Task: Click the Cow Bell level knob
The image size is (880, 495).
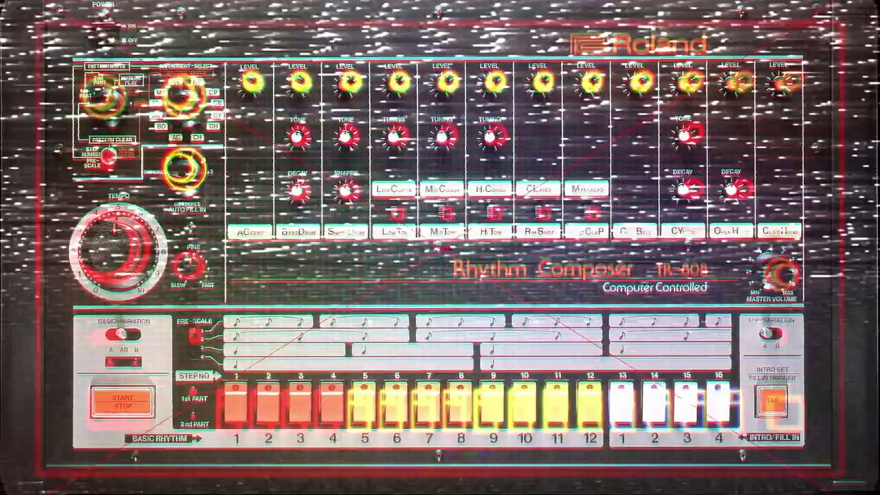Action: (x=639, y=83)
